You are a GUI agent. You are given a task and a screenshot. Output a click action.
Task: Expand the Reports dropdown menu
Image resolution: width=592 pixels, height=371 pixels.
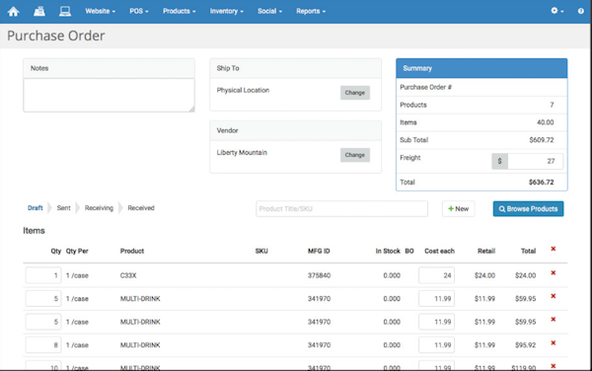click(x=311, y=11)
